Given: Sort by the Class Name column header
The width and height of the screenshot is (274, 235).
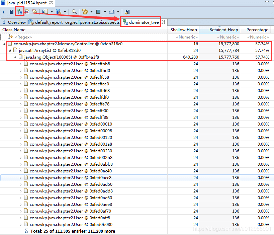Looking at the screenshot, I should point(84,29).
